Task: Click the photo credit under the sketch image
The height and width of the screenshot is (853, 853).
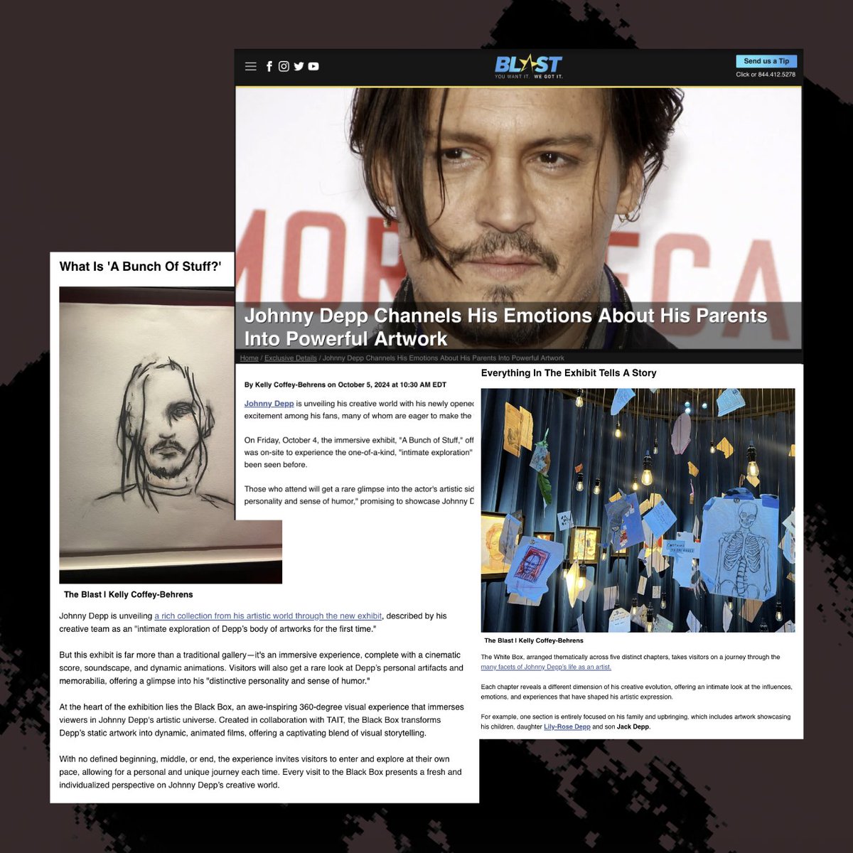Action: click(x=128, y=594)
